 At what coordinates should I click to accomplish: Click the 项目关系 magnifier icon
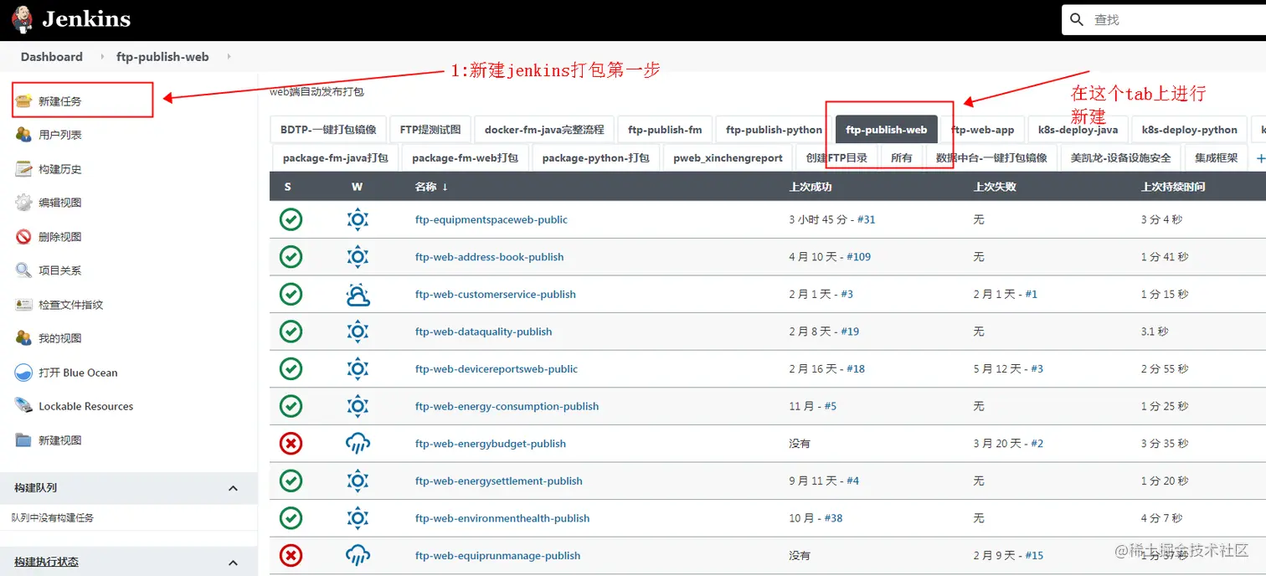tap(23, 270)
